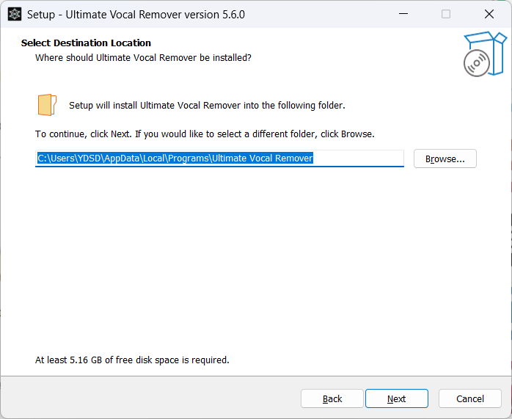This screenshot has height=419, width=512.
Task: Go Back to the previous setup step
Action: 332,398
